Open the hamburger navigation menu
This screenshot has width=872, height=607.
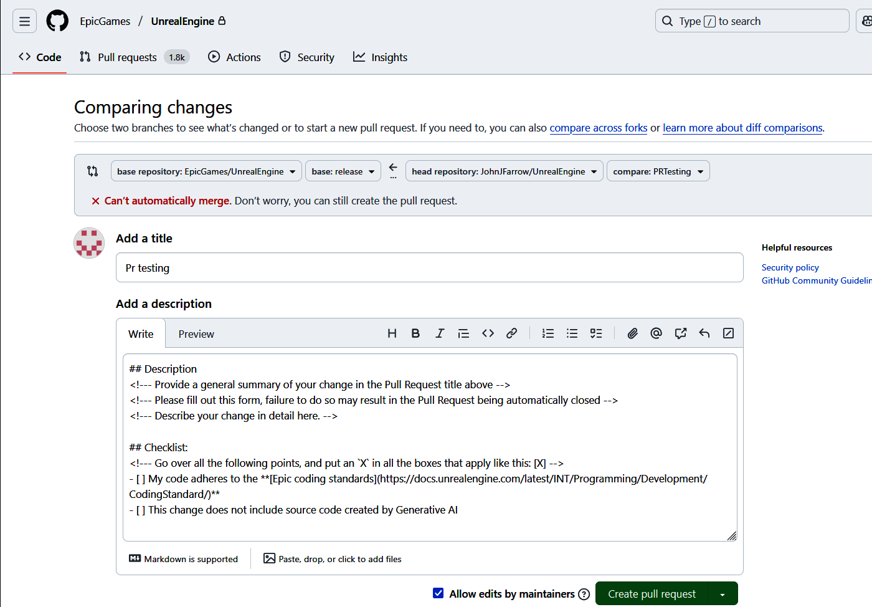pos(24,21)
